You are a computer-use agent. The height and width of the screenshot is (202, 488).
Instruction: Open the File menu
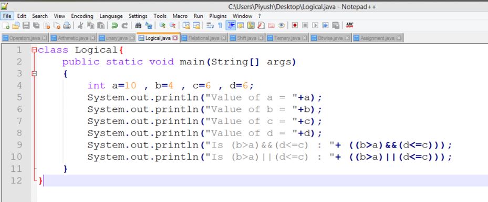pyautogui.click(x=7, y=16)
